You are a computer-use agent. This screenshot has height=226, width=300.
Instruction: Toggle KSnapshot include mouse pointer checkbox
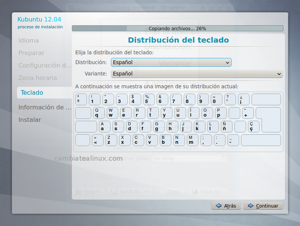[155, 177]
